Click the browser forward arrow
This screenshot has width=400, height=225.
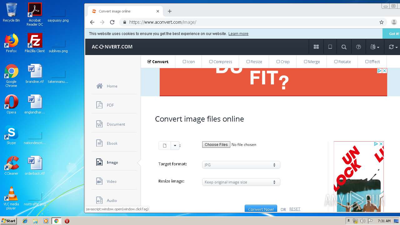tap(102, 22)
